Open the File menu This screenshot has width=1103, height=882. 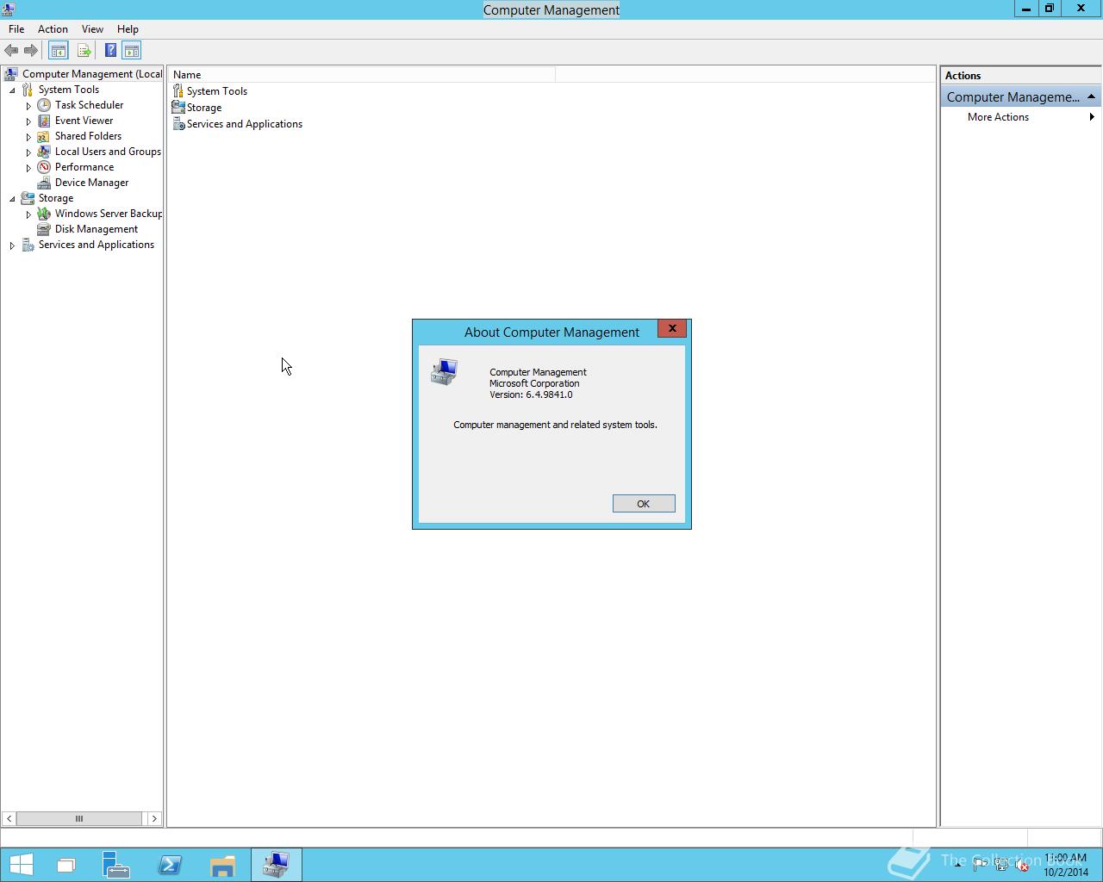click(x=16, y=29)
